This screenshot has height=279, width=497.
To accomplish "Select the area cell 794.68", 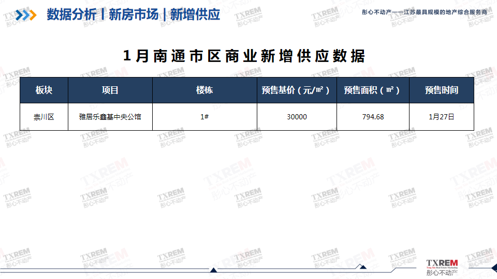I will coord(373,117).
